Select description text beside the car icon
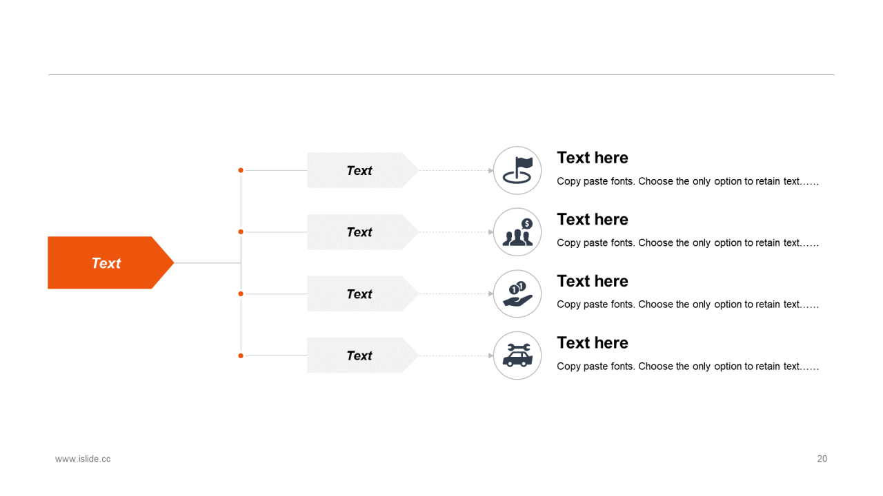 tap(688, 366)
